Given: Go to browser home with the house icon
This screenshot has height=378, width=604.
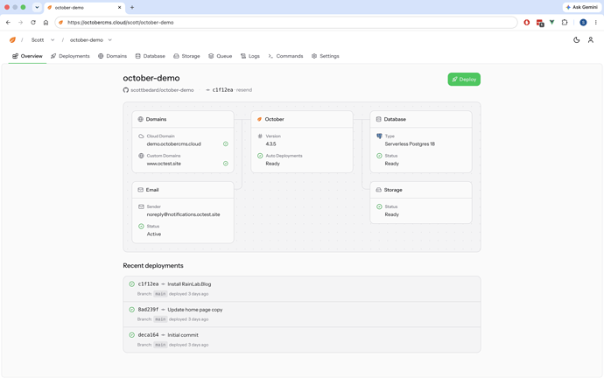Looking at the screenshot, I should point(46,23).
